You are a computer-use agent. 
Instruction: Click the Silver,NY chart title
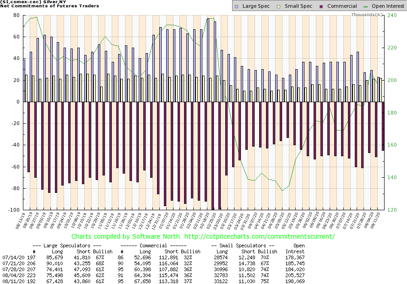pyautogui.click(x=32, y=2)
